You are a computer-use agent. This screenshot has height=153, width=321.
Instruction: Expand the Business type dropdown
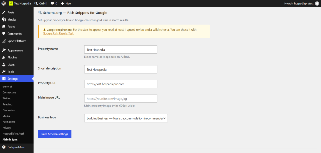pyautogui.click(x=126, y=118)
